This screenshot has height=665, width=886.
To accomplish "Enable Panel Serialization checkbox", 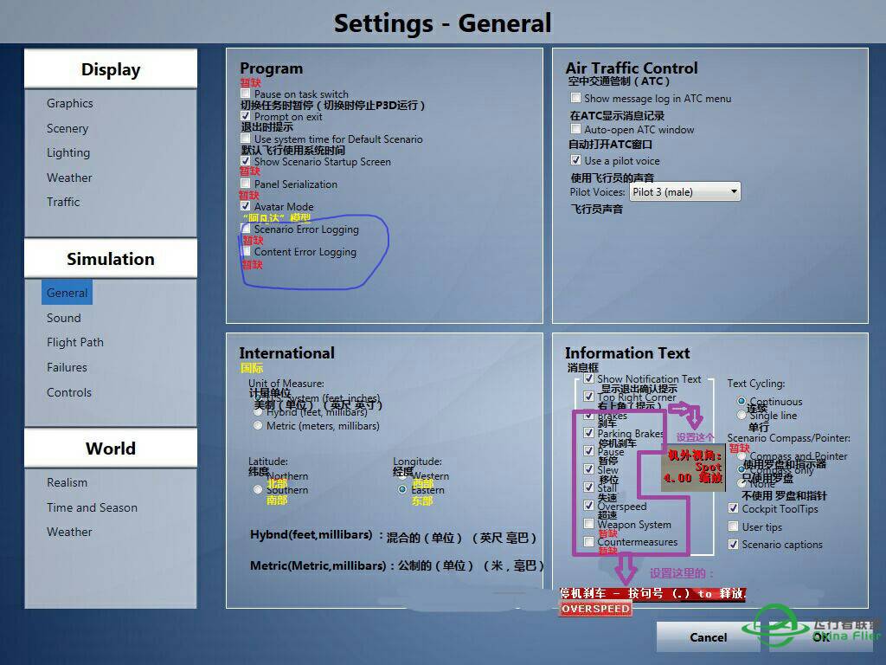I will 246,184.
